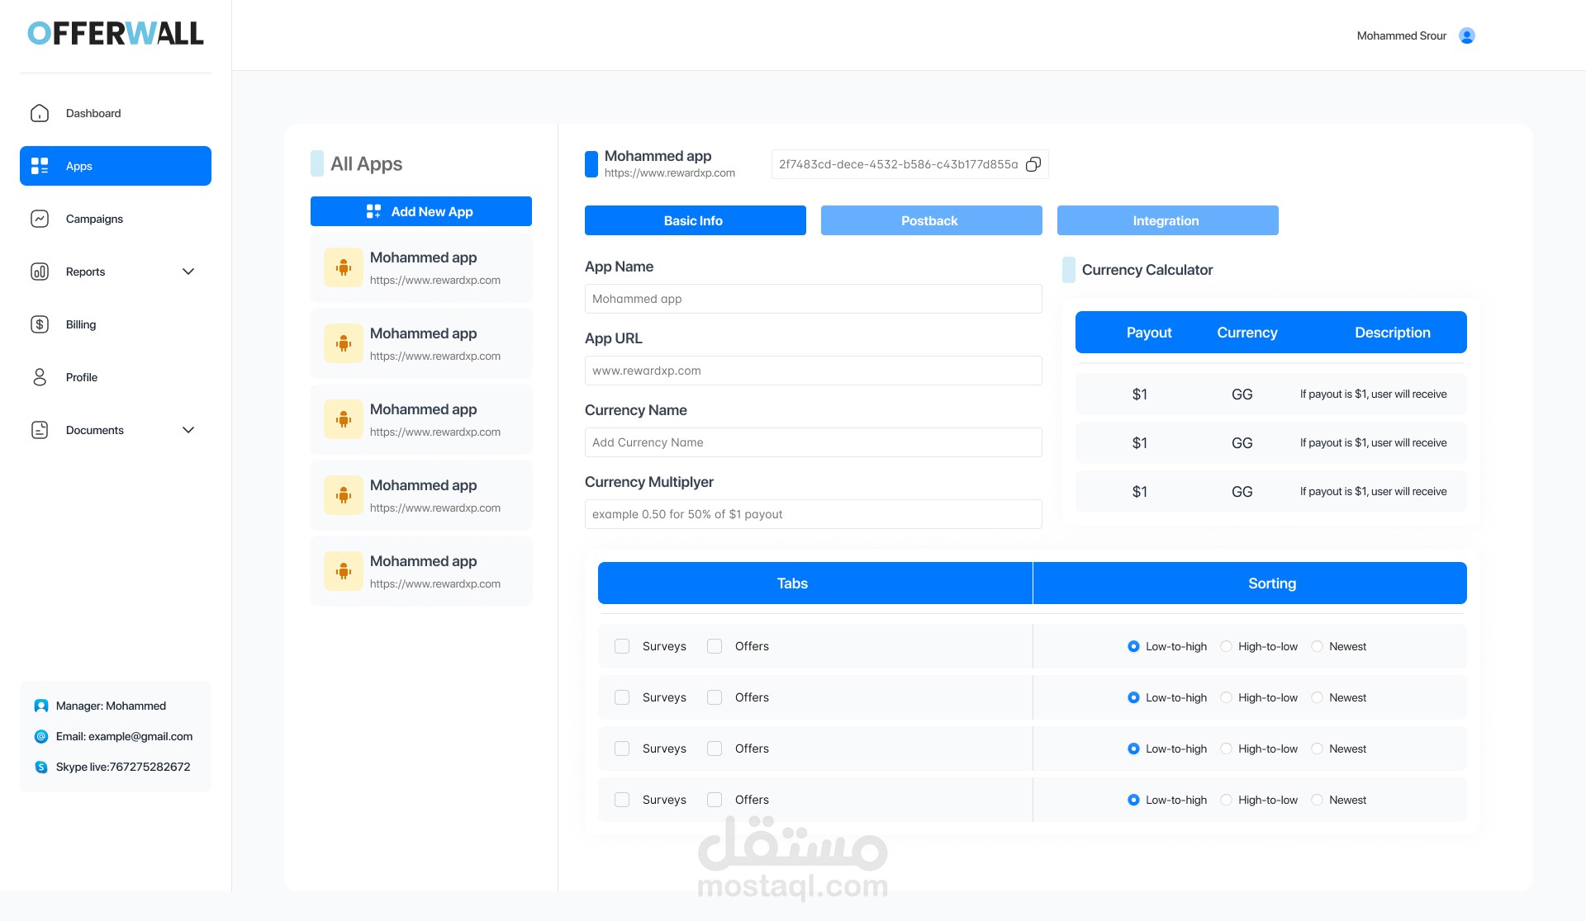Click the Skype icon in manager info
The height and width of the screenshot is (921, 1586).
pos(41,767)
